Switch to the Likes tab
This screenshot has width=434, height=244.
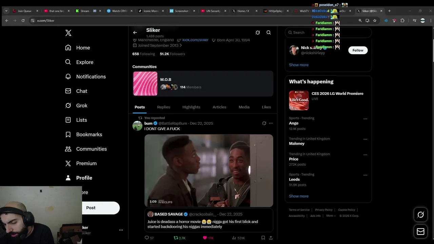[266, 107]
